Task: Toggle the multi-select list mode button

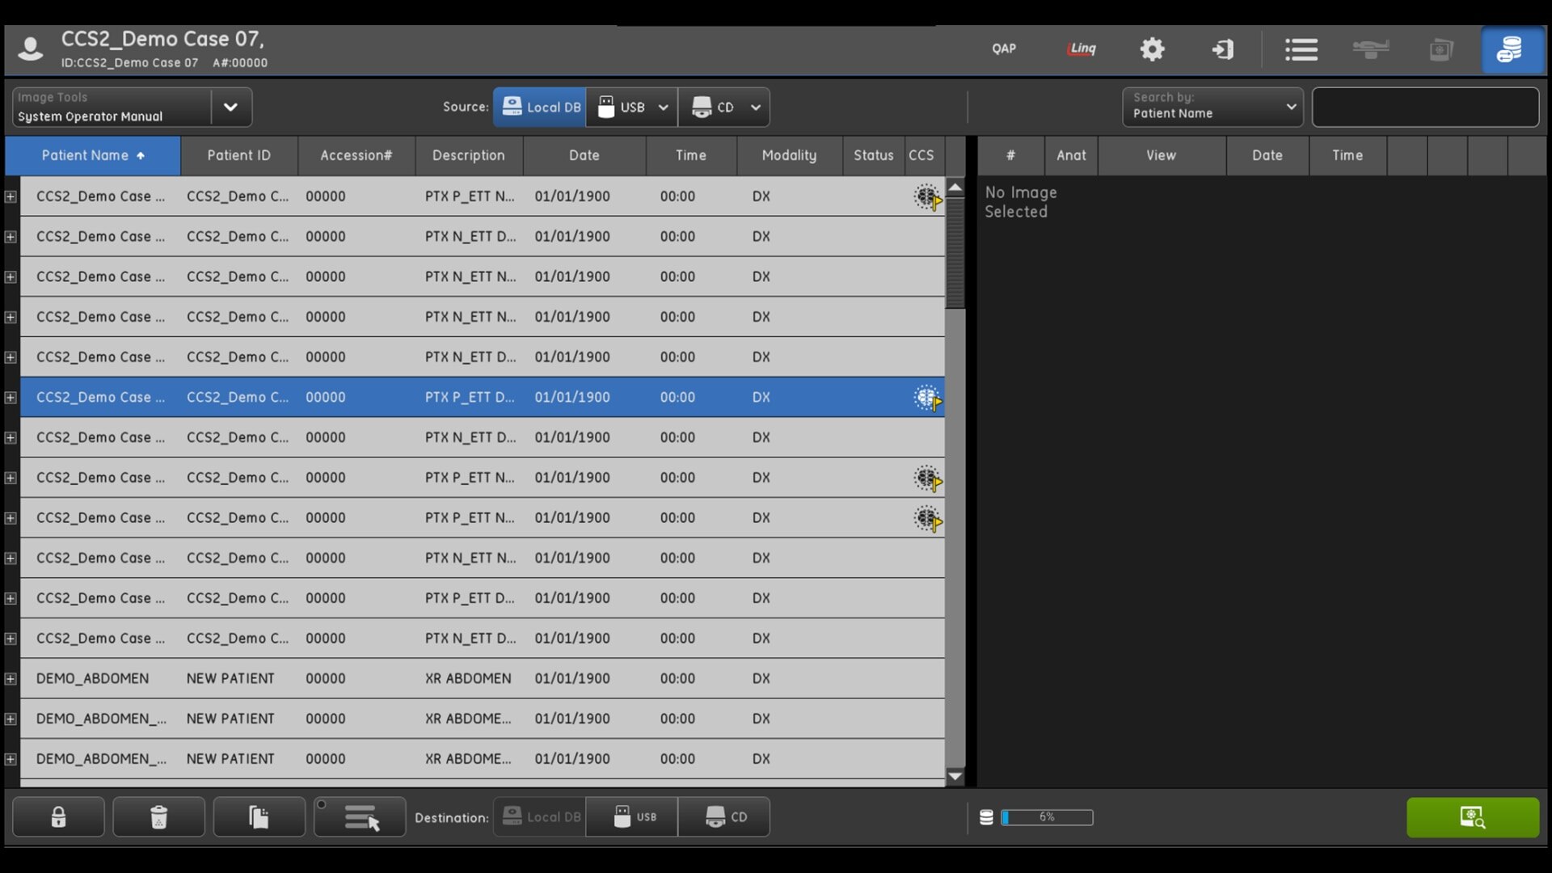Action: [x=361, y=817]
